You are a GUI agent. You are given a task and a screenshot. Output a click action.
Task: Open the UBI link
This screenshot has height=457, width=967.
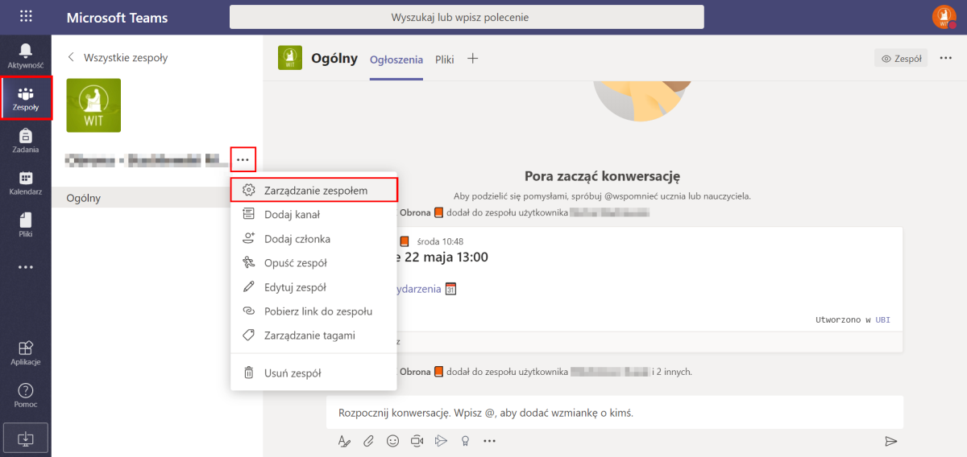click(883, 320)
